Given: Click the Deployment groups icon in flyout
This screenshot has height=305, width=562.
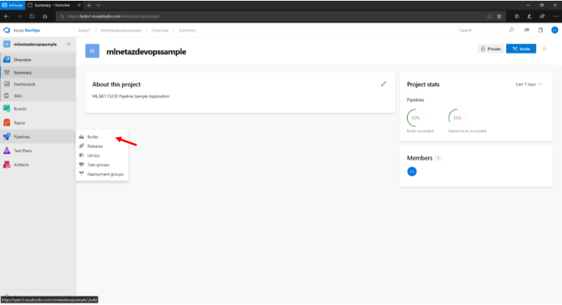Looking at the screenshot, I should click(82, 174).
